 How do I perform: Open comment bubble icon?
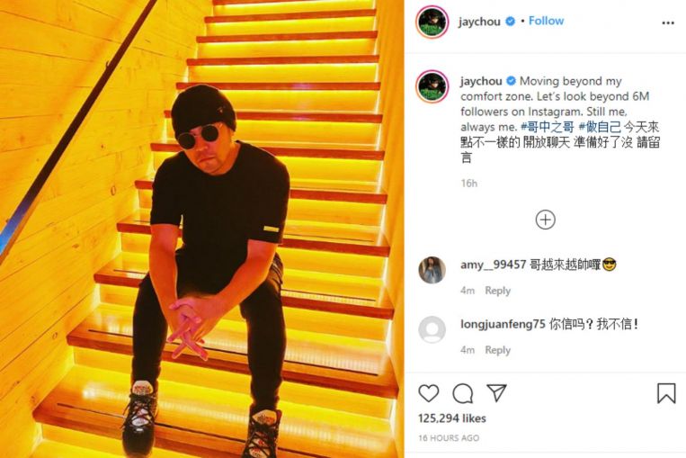[462, 393]
